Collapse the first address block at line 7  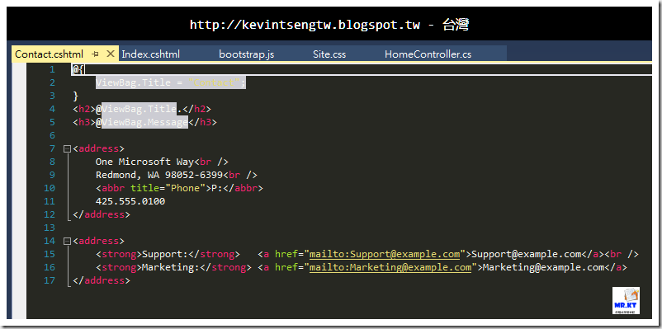[67, 148]
